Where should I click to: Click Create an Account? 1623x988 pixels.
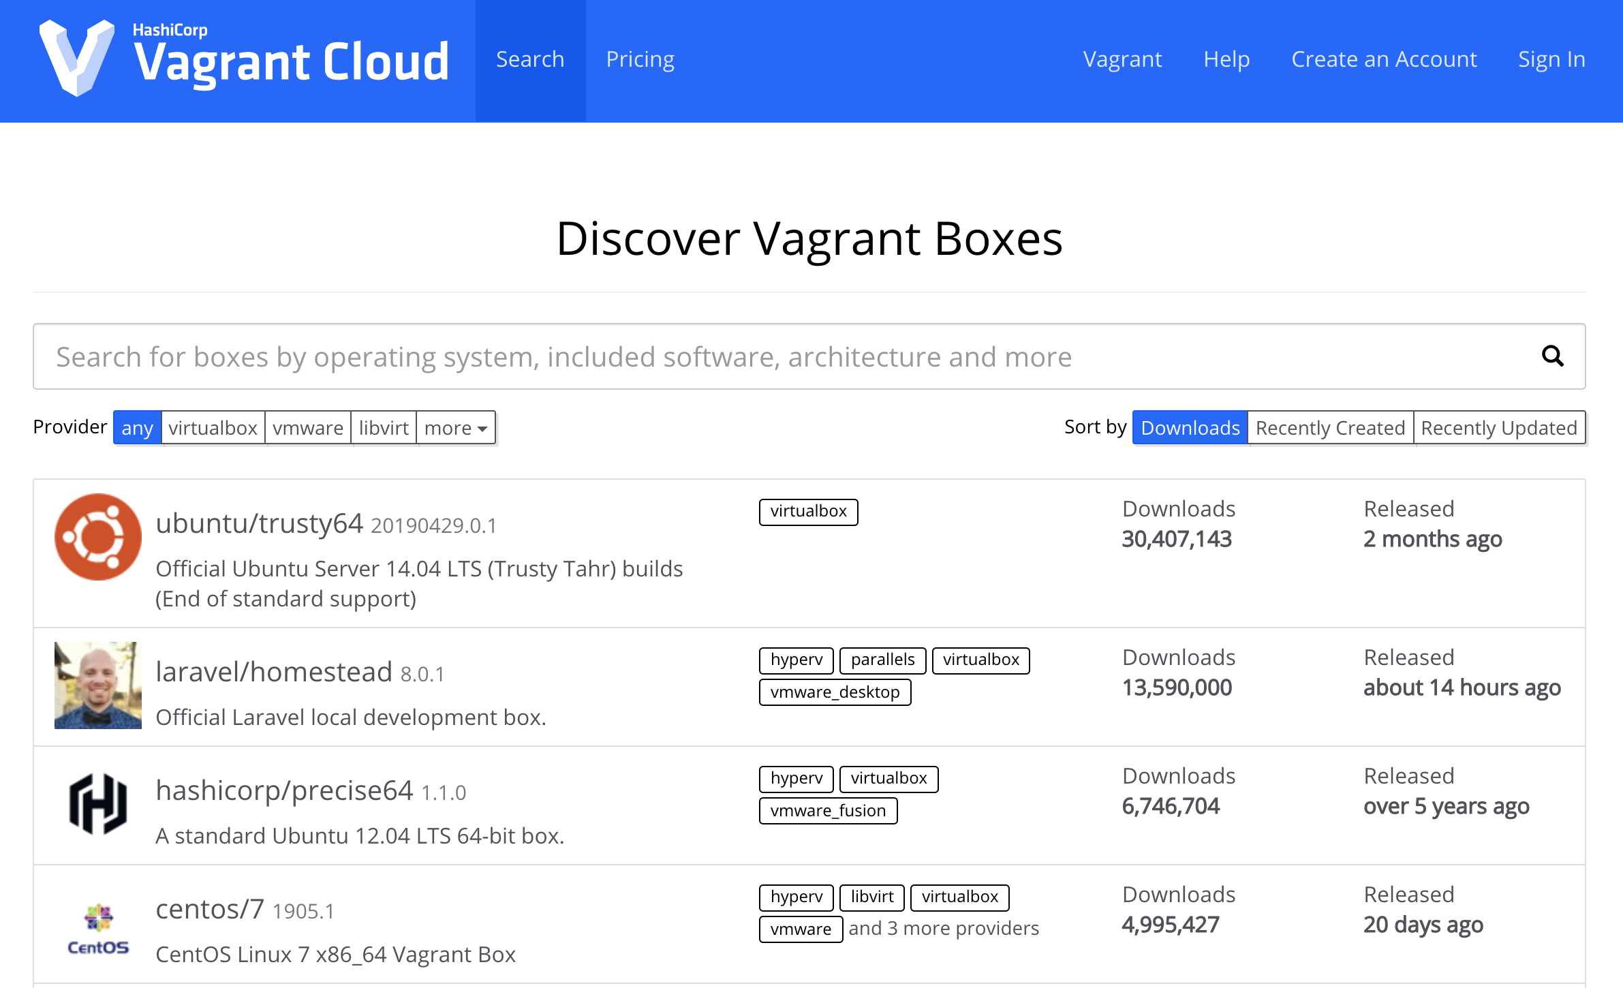coord(1384,60)
